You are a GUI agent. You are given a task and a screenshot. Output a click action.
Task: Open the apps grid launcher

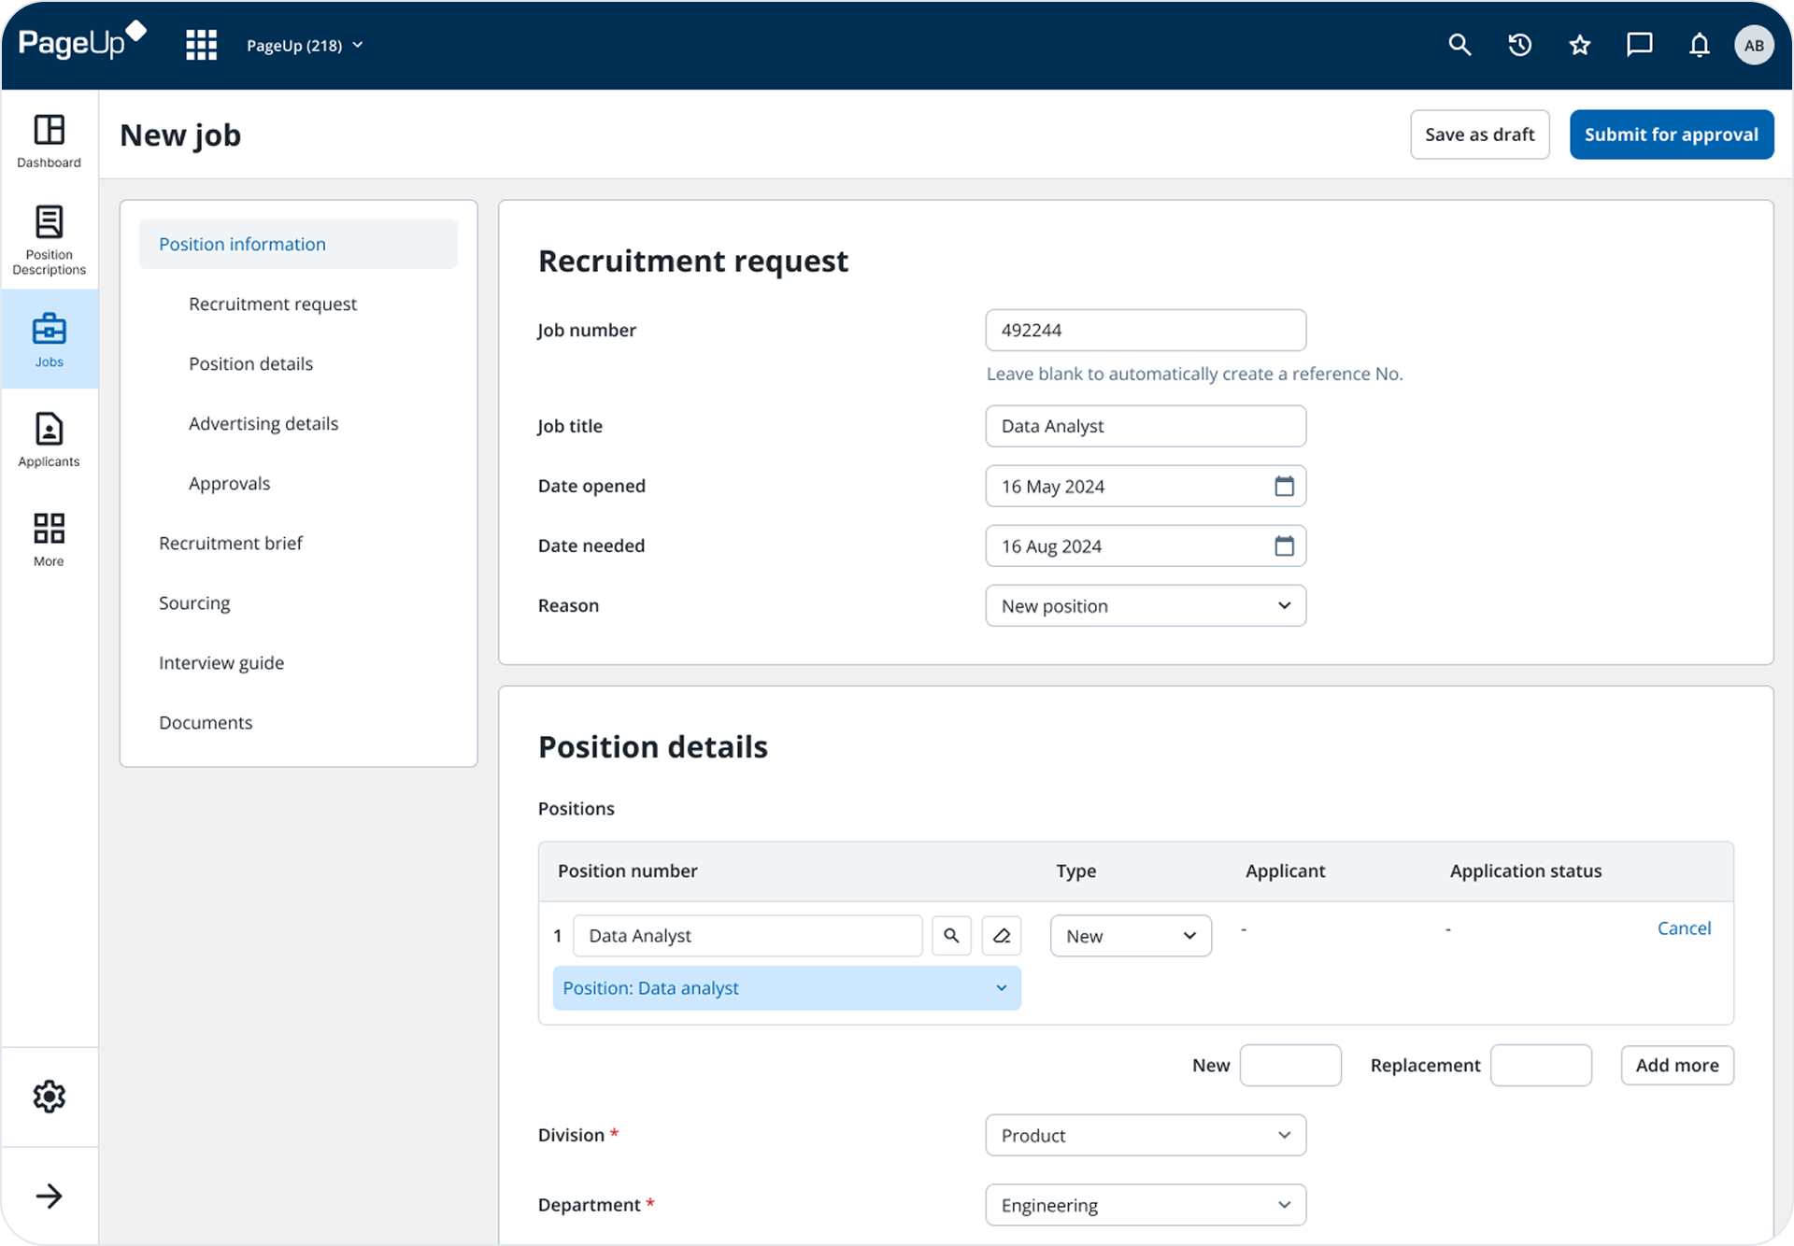[201, 44]
